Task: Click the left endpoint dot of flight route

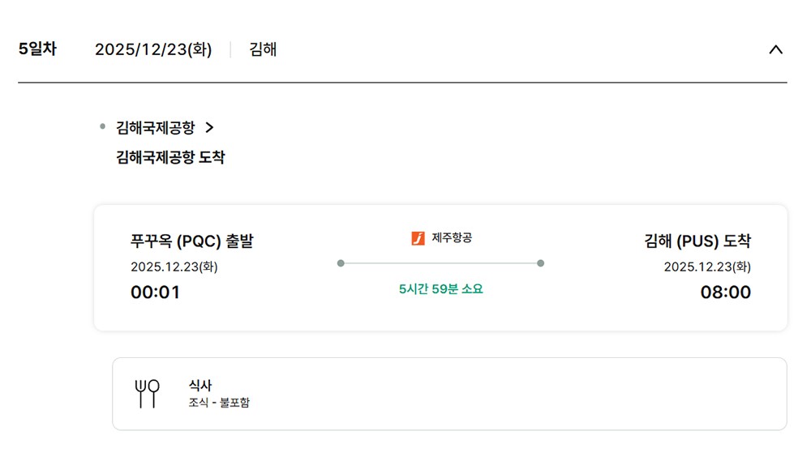Action: tap(341, 263)
